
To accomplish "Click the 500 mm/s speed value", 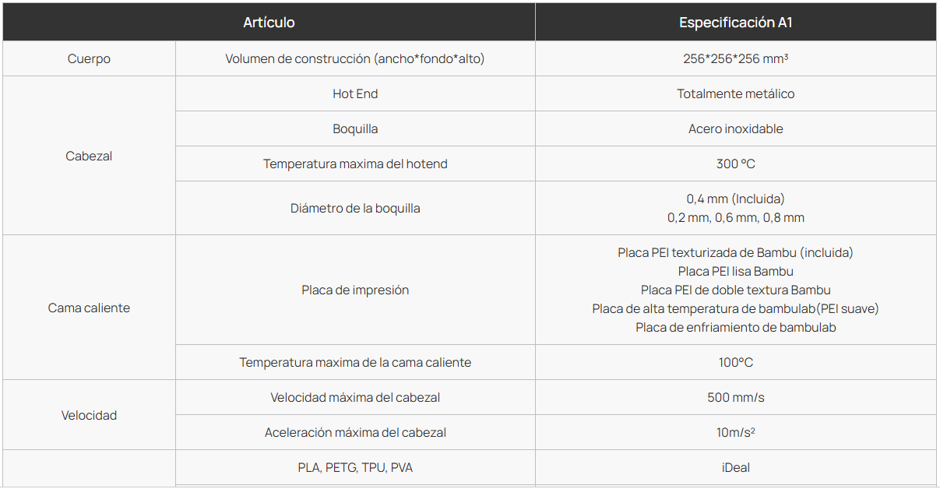I will click(x=735, y=398).
